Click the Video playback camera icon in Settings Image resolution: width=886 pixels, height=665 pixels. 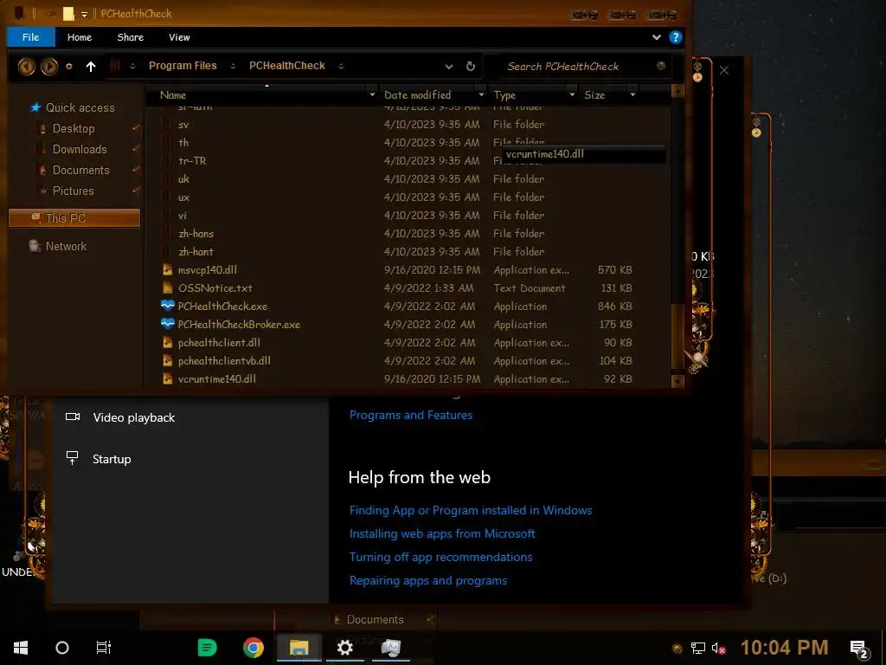point(73,417)
